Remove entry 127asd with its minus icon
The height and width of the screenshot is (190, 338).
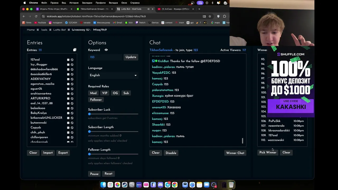[x=68, y=60]
